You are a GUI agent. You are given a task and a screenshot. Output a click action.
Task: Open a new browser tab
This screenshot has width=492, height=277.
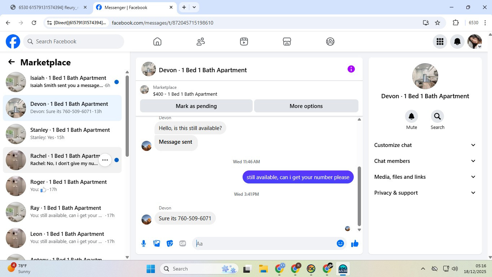tap(184, 7)
